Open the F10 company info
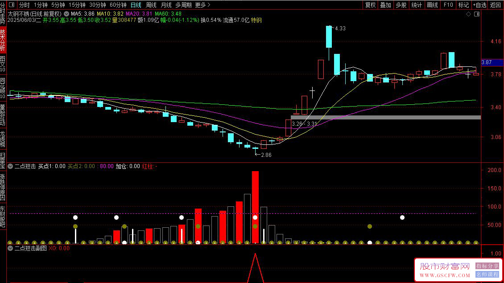The height and width of the screenshot is (283, 504). [x=448, y=5]
